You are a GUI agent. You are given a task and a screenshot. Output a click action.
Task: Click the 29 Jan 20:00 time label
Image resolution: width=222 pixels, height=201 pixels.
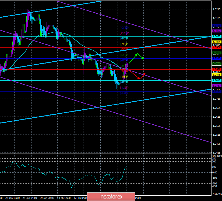click(47, 198)
